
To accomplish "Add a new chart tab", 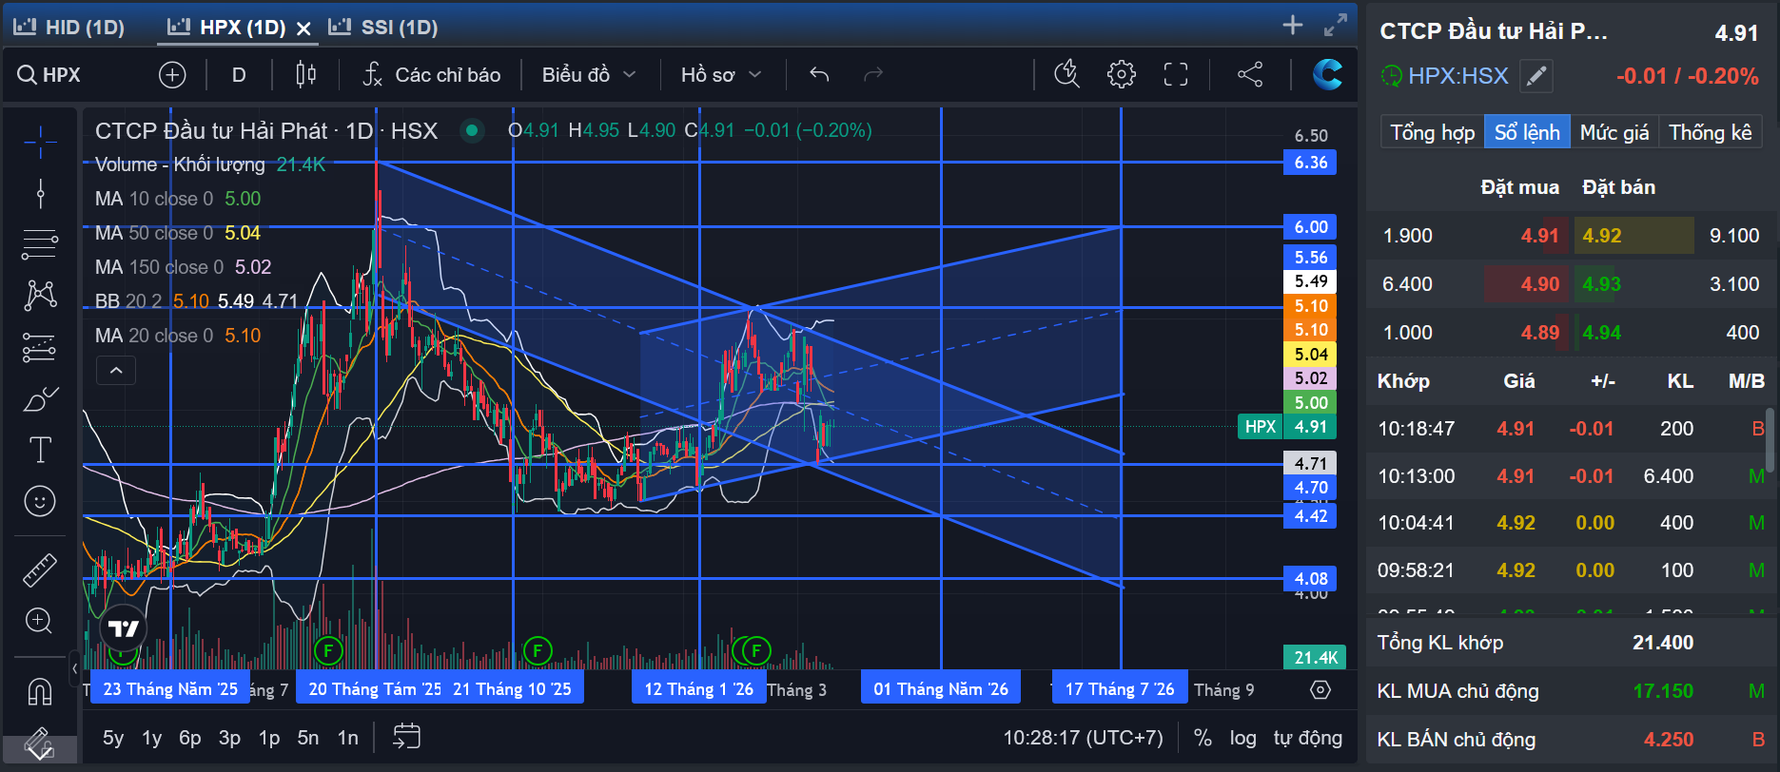I will click(1293, 26).
